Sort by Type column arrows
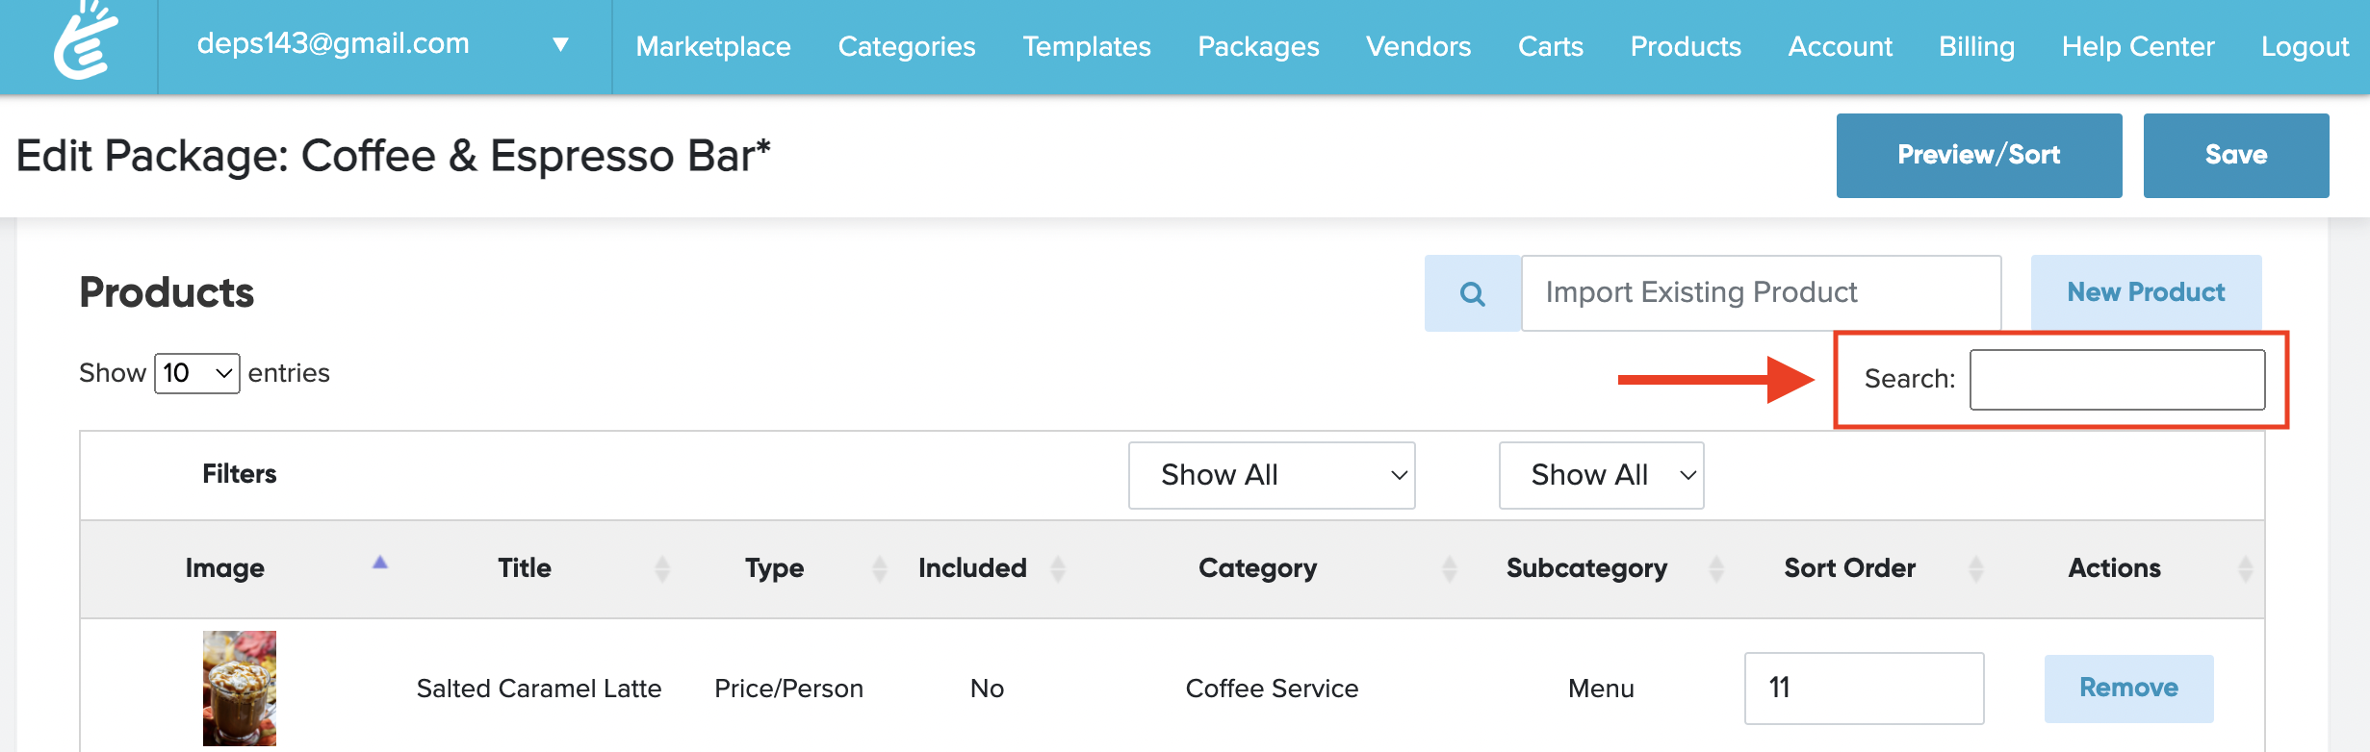 pos(879,568)
